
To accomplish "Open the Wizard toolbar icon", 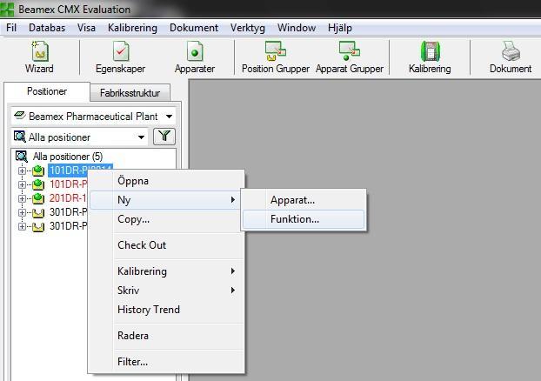I will click(x=39, y=57).
